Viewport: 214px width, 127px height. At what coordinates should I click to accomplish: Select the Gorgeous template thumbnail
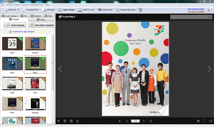(35, 103)
